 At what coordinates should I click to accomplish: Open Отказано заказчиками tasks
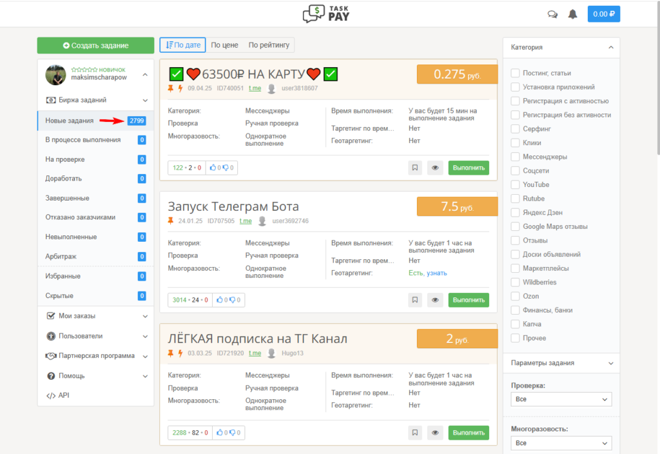[x=96, y=217]
